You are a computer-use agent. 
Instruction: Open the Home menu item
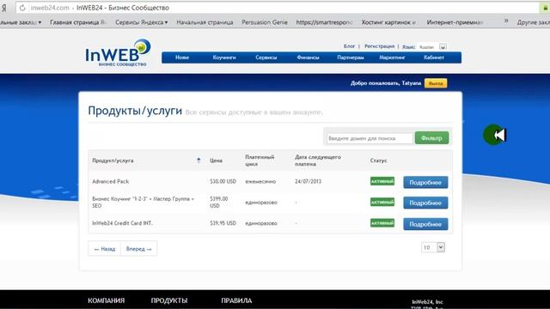(x=182, y=58)
